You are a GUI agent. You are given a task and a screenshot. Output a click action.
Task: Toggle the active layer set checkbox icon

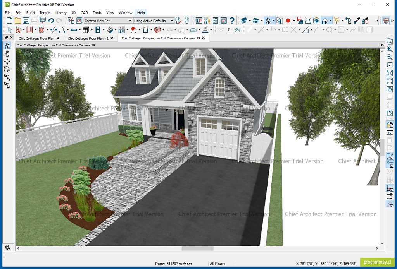[79, 21]
